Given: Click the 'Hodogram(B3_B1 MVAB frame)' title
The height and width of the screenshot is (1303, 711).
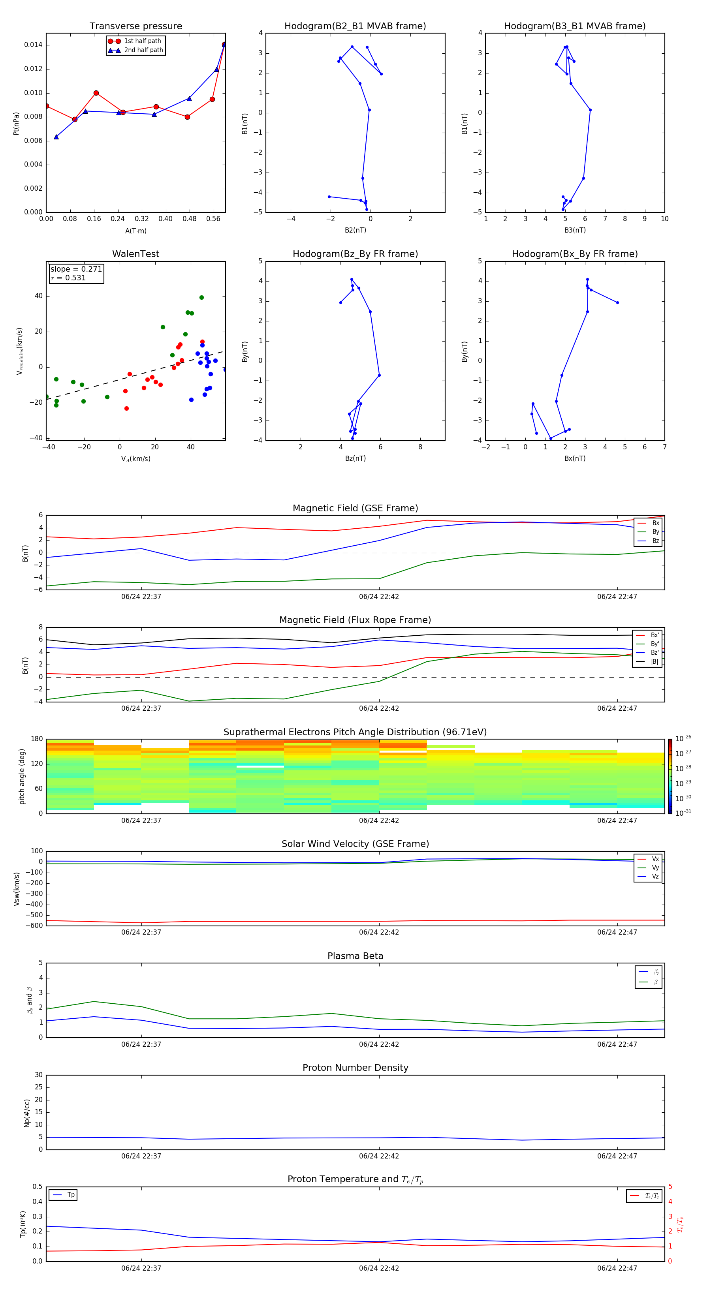Looking at the screenshot, I should pyautogui.click(x=575, y=26).
